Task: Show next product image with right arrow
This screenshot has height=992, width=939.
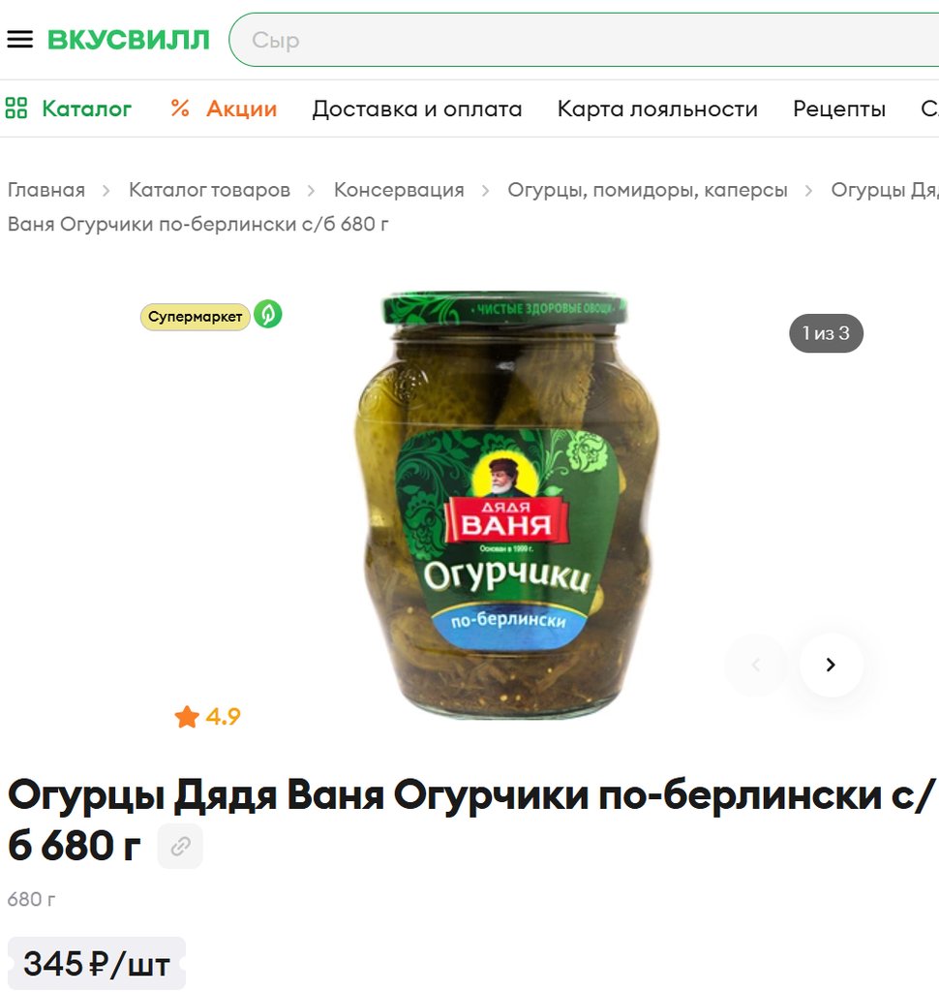Action: [831, 665]
